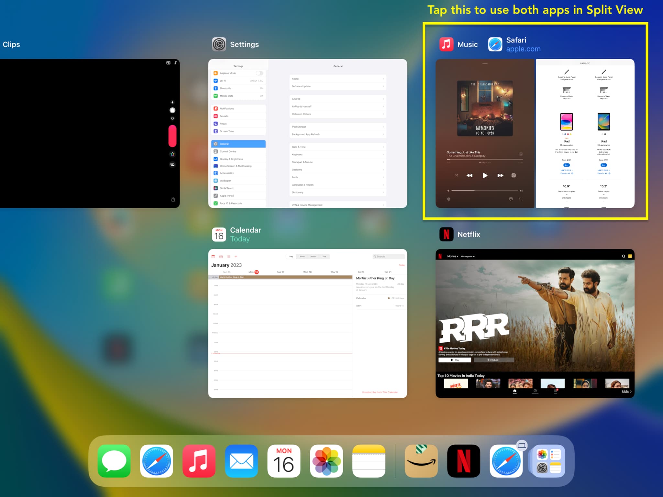The image size is (663, 497).
Task: Switch Calendar to Week view tab
Action: (302, 257)
